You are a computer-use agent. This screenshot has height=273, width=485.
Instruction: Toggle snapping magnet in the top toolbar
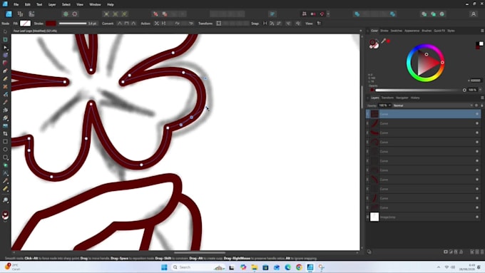[322, 14]
